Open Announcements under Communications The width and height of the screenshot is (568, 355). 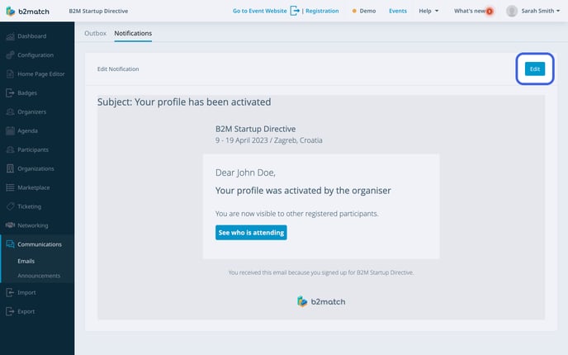tap(39, 276)
